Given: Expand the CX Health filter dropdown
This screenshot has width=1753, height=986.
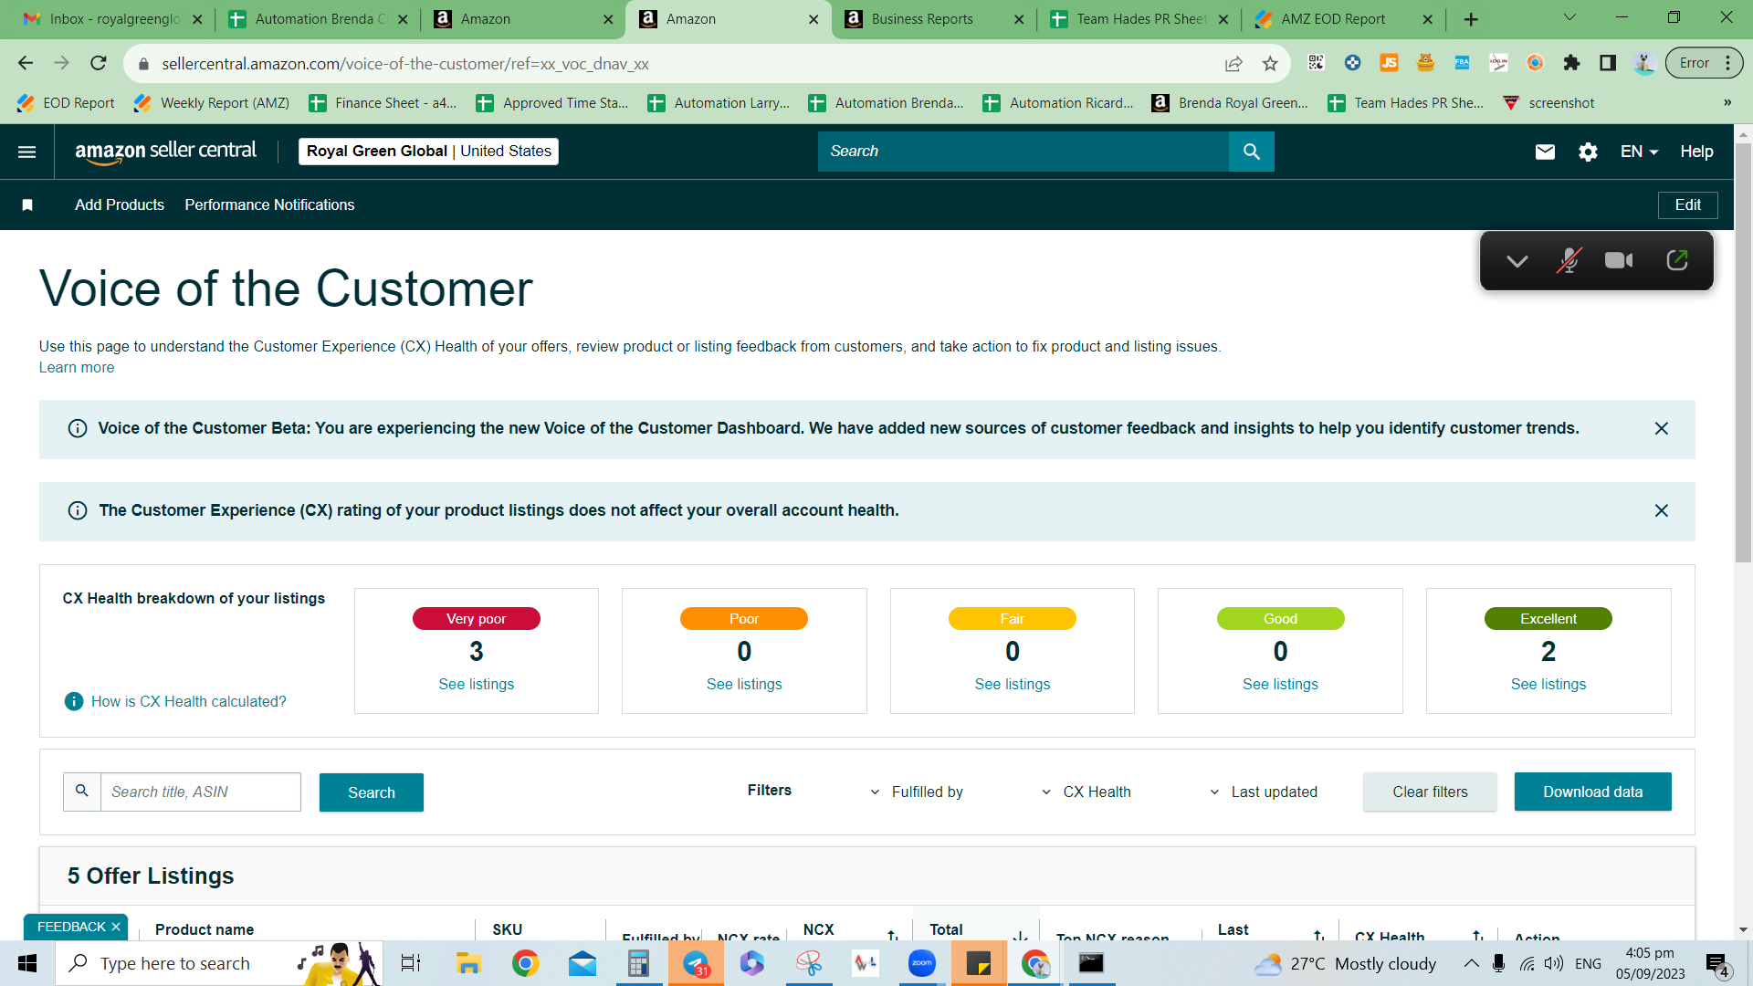Looking at the screenshot, I should [1086, 792].
